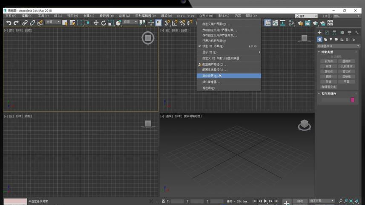Switch to the Utilities wrench tab
This screenshot has width=365, height=205.
357,32
